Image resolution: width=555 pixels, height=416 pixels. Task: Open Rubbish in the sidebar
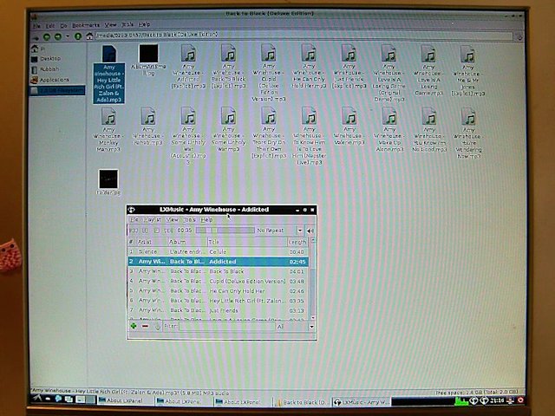click(49, 69)
